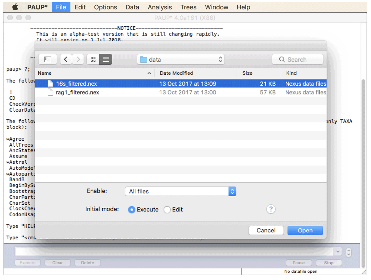The width and height of the screenshot is (371, 280).
Task: Open the File menu
Action: tap(61, 7)
